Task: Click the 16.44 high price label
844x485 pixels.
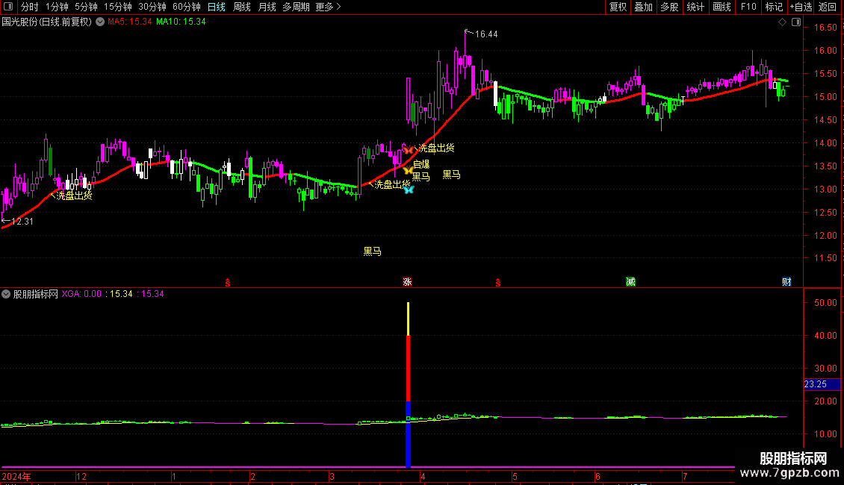Action: point(486,34)
